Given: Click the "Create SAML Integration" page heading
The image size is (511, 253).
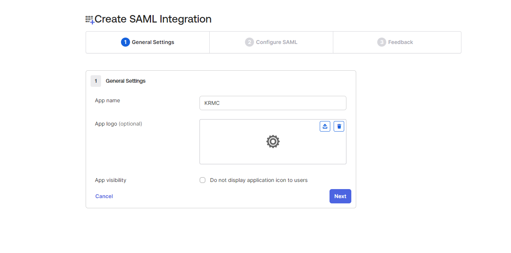Looking at the screenshot, I should tap(153, 19).
